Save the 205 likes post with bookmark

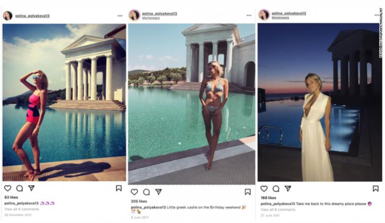(248, 192)
